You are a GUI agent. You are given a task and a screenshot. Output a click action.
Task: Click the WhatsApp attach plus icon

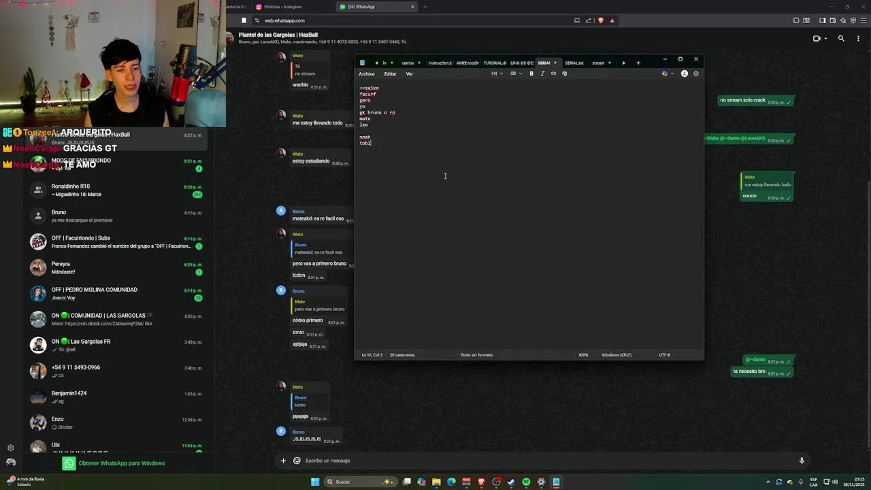(x=283, y=461)
